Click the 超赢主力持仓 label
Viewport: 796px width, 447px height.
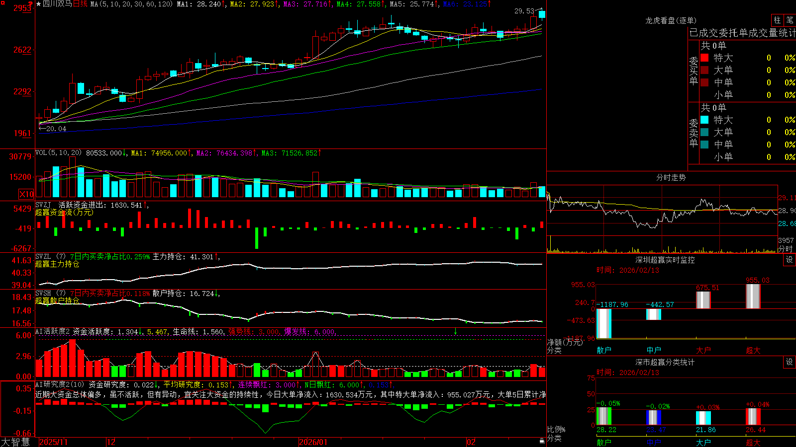pyautogui.click(x=57, y=264)
